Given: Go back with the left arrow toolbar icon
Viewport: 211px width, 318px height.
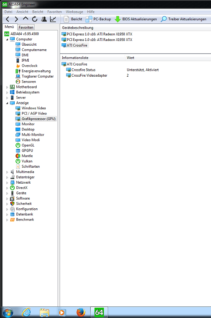Looking at the screenshot, I should tap(8, 19).
